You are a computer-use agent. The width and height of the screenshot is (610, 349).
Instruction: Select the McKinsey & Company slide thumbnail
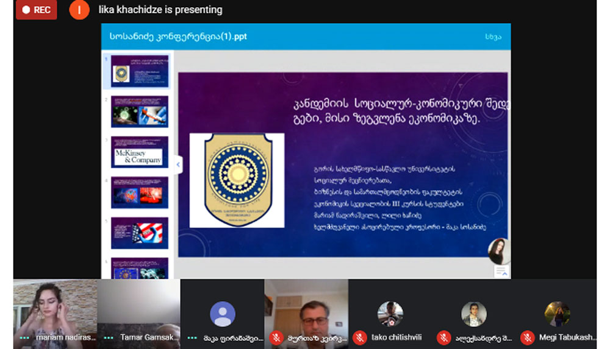pos(139,152)
